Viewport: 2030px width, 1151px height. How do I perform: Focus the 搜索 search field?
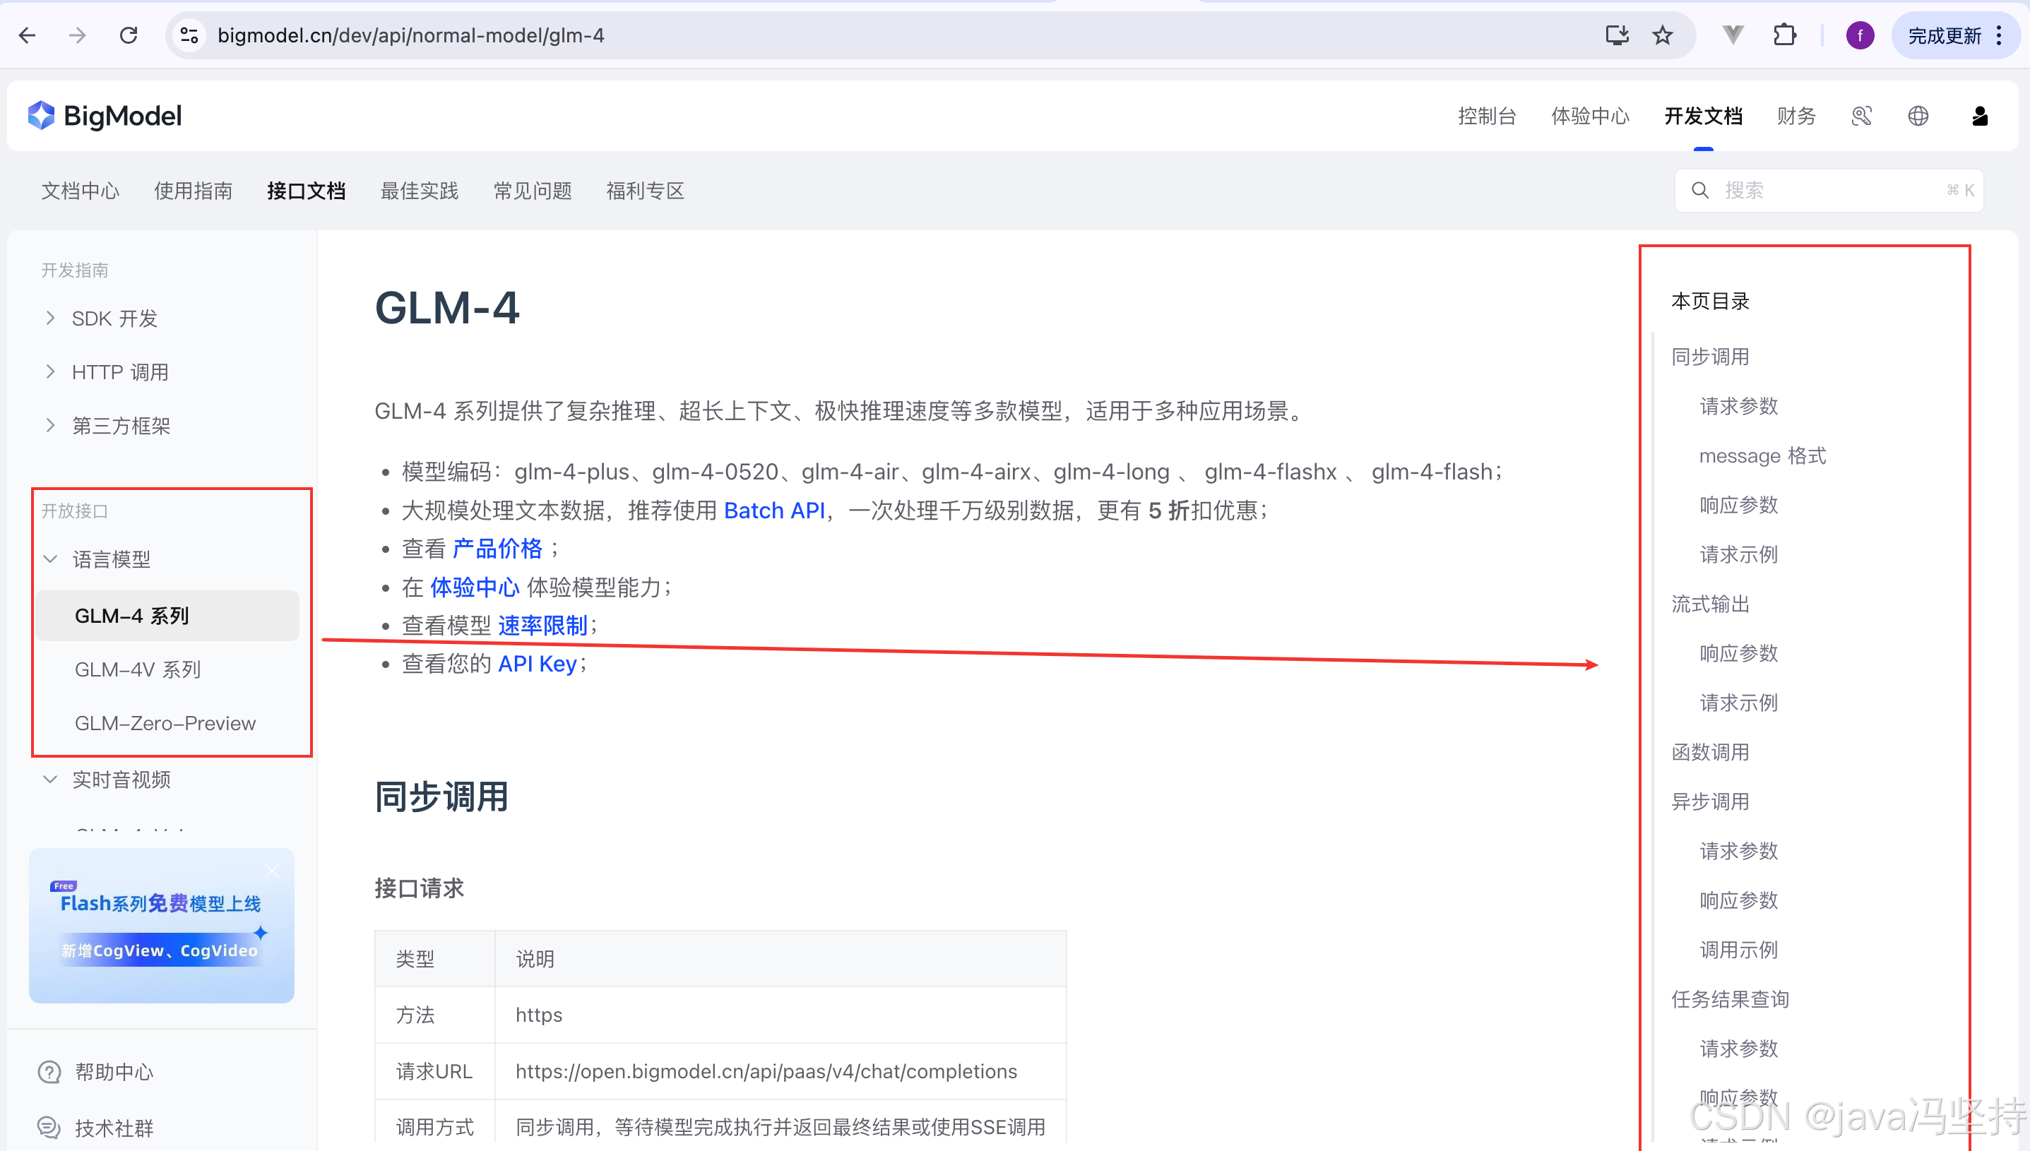(x=1829, y=191)
